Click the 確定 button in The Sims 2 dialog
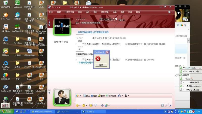The image size is (202, 114). (101, 65)
